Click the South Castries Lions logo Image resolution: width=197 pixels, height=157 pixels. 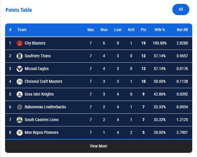[20, 120]
